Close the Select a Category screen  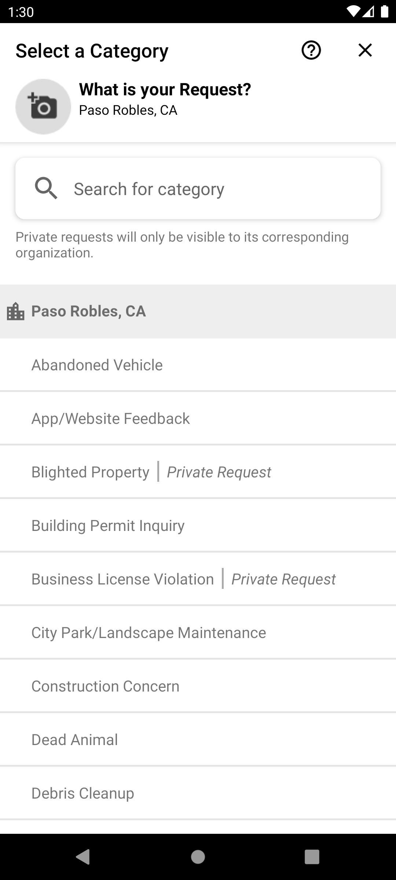click(365, 50)
